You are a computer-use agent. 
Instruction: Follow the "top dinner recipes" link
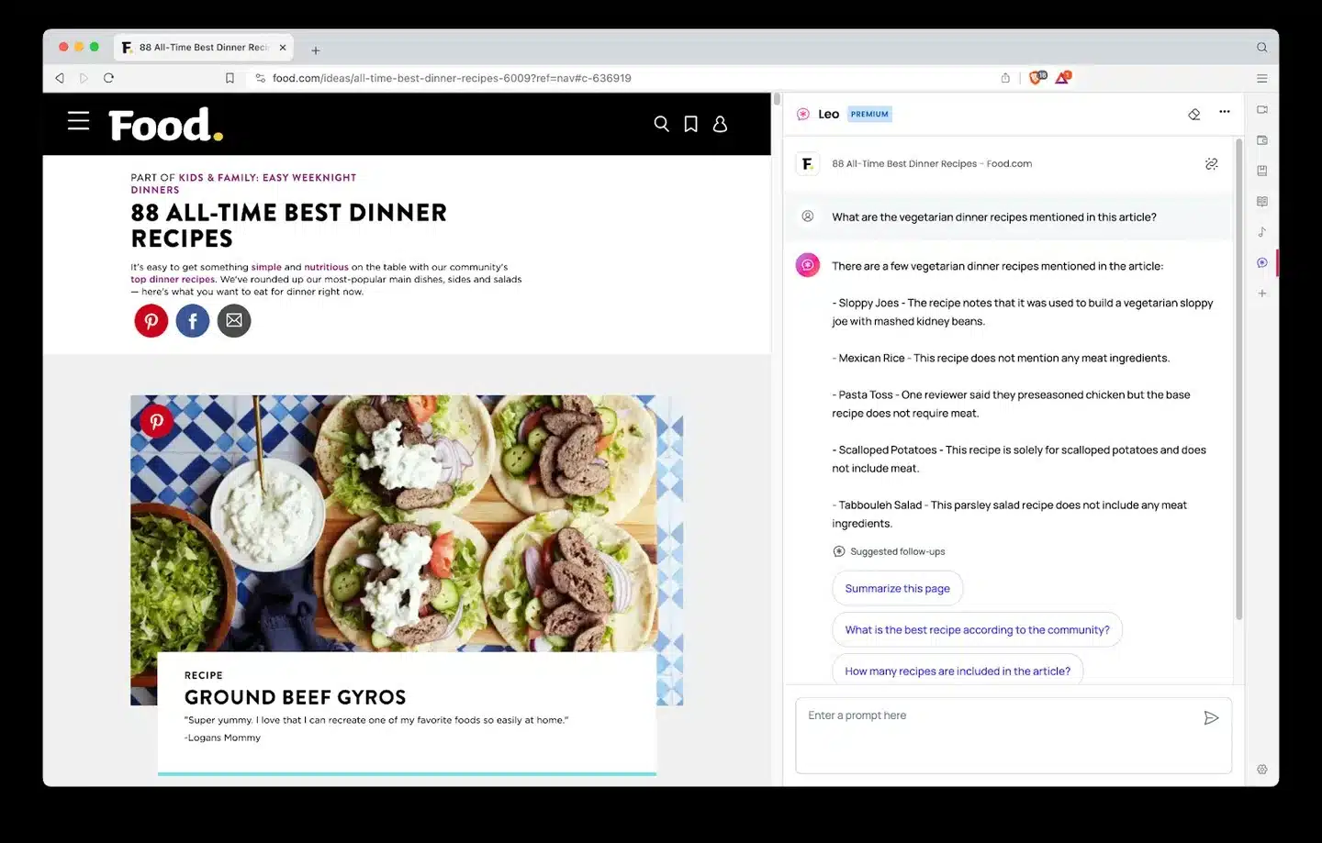tap(173, 280)
